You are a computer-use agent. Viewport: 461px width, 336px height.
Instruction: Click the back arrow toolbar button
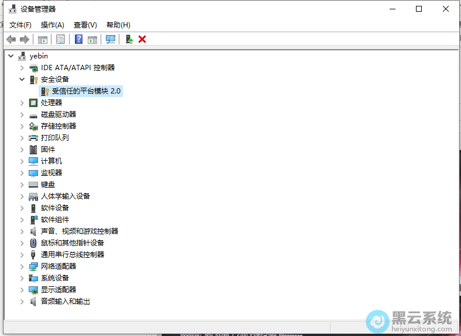(11, 39)
